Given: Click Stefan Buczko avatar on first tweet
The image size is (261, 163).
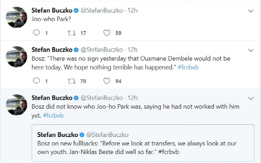Looking at the screenshot, I should (17, 17).
